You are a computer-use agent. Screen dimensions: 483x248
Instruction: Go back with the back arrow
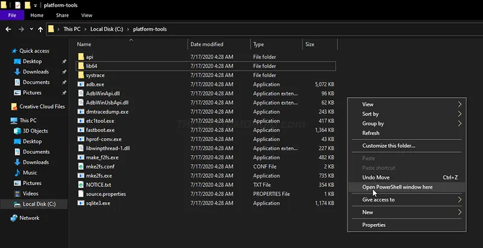coord(8,29)
